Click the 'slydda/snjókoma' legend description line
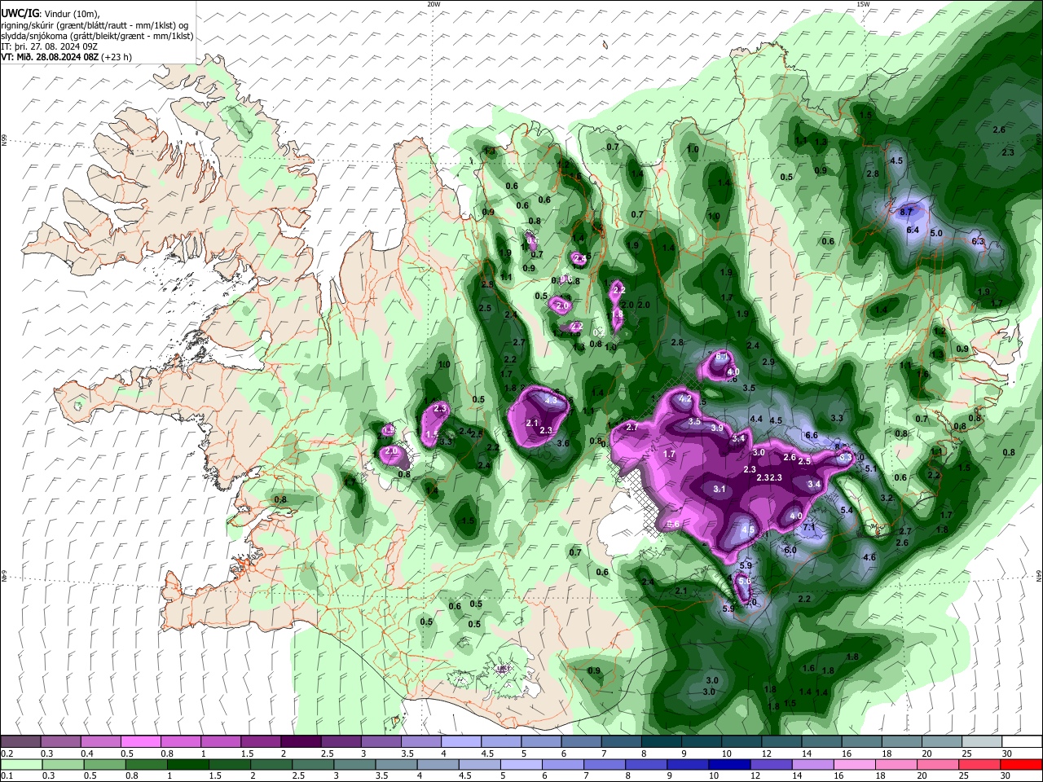The height and width of the screenshot is (782, 1043). click(97, 36)
